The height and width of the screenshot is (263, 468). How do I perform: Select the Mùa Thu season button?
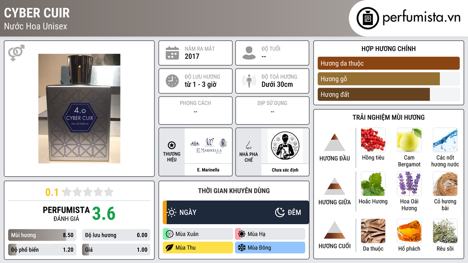(x=198, y=247)
